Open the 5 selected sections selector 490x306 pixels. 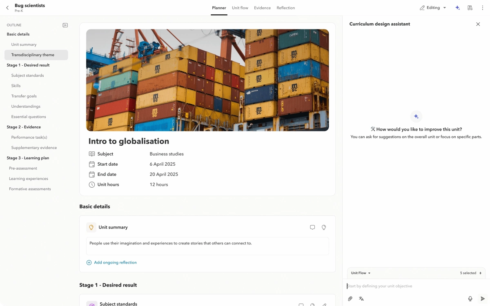coord(470,273)
